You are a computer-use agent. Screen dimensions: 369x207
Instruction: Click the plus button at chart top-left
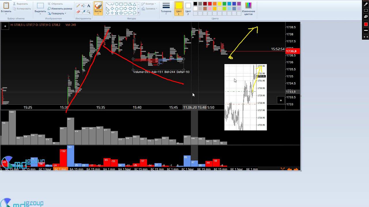pos(5,26)
